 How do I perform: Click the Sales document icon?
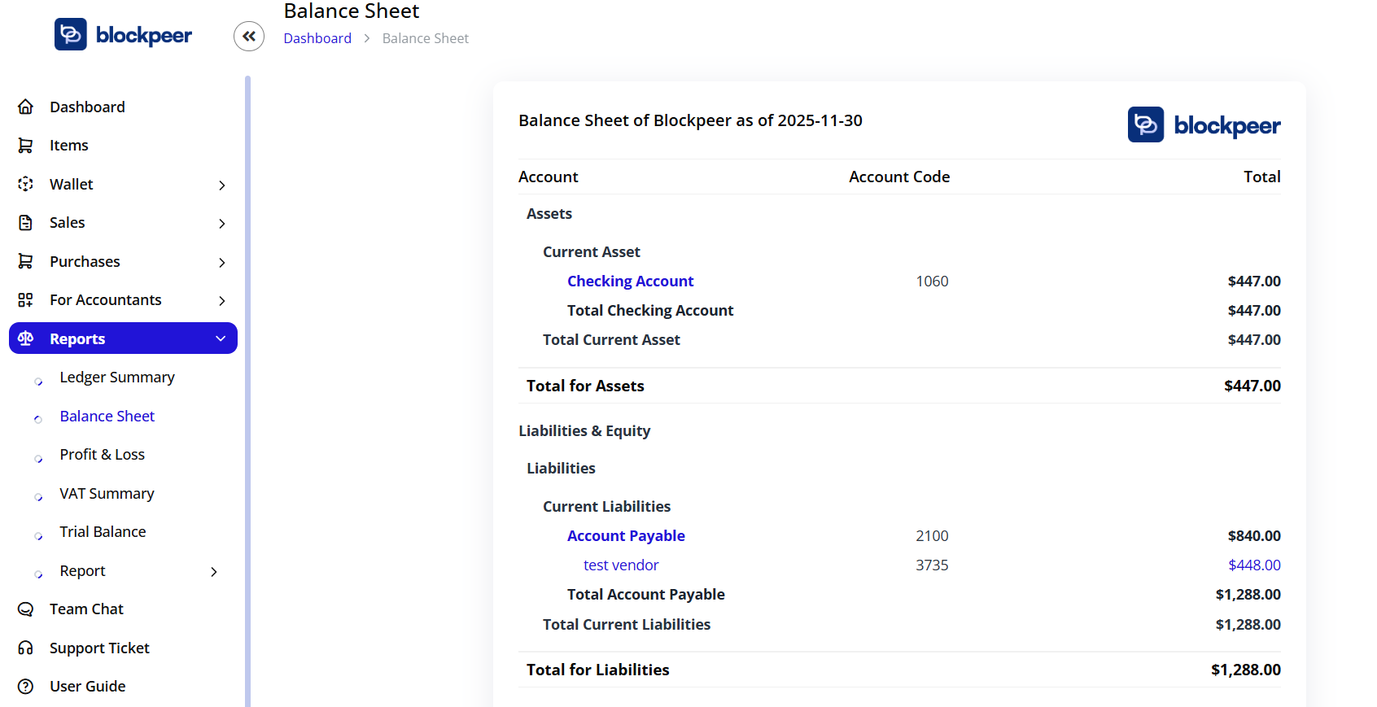coord(26,223)
